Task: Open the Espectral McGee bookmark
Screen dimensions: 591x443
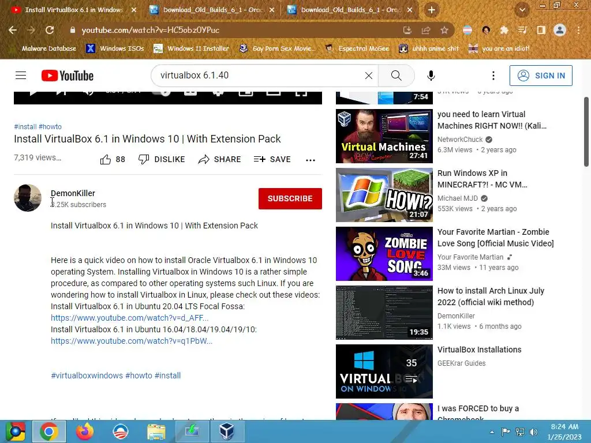Action: coord(357,48)
